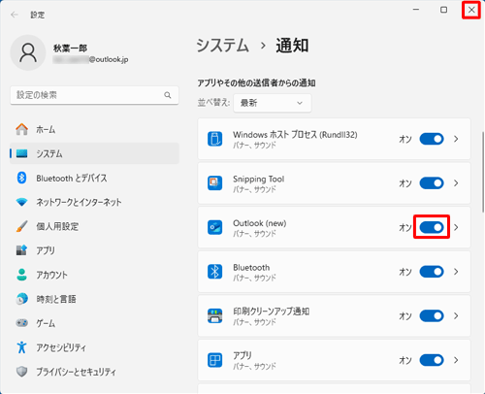Click the アカウント person icon

click(21, 275)
